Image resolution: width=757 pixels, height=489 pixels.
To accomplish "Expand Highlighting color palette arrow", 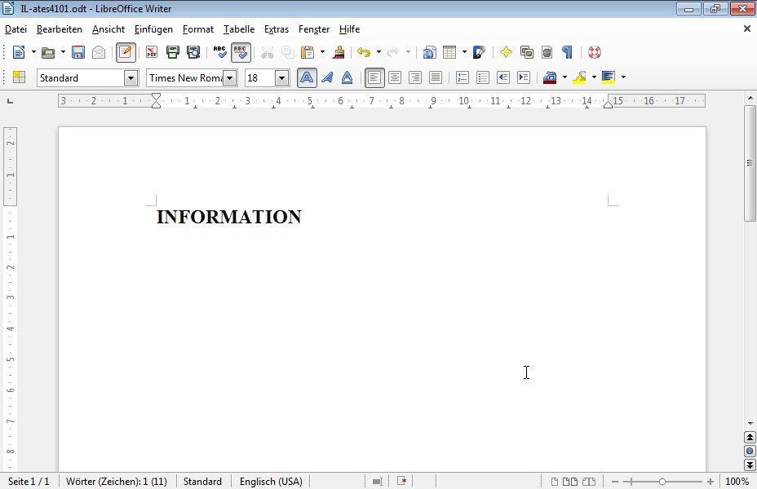I will [595, 77].
